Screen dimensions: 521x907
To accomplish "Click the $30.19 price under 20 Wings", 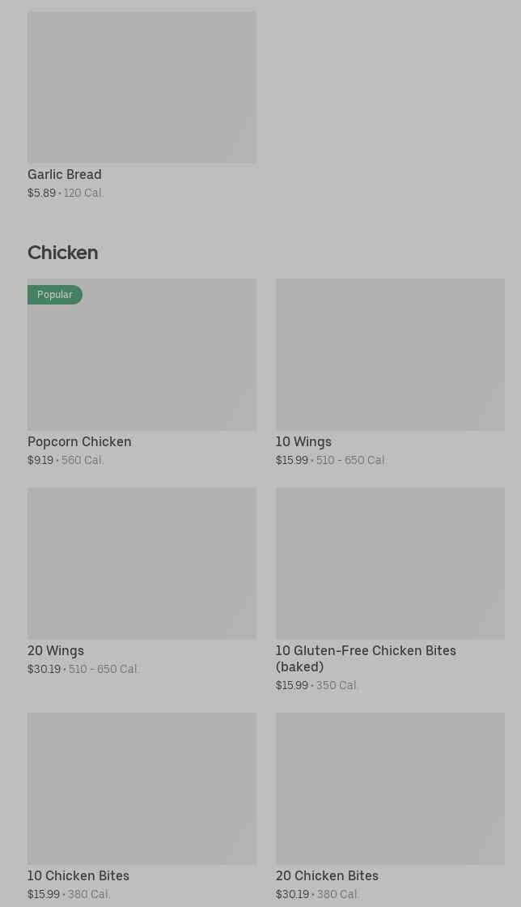I will pyautogui.click(x=44, y=669).
